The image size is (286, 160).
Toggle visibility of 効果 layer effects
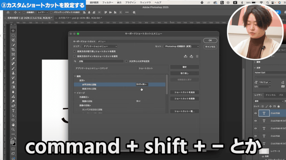[x=263, y=156]
